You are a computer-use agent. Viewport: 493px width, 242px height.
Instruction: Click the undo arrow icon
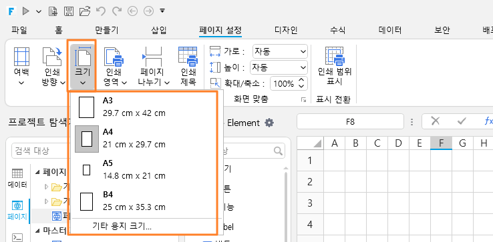[x=101, y=11]
